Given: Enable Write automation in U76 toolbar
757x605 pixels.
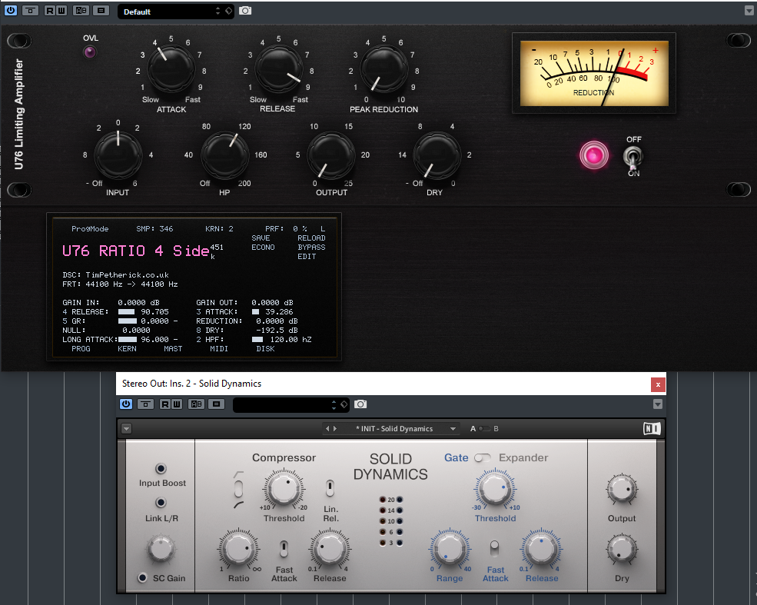Looking at the screenshot, I should (x=61, y=10).
